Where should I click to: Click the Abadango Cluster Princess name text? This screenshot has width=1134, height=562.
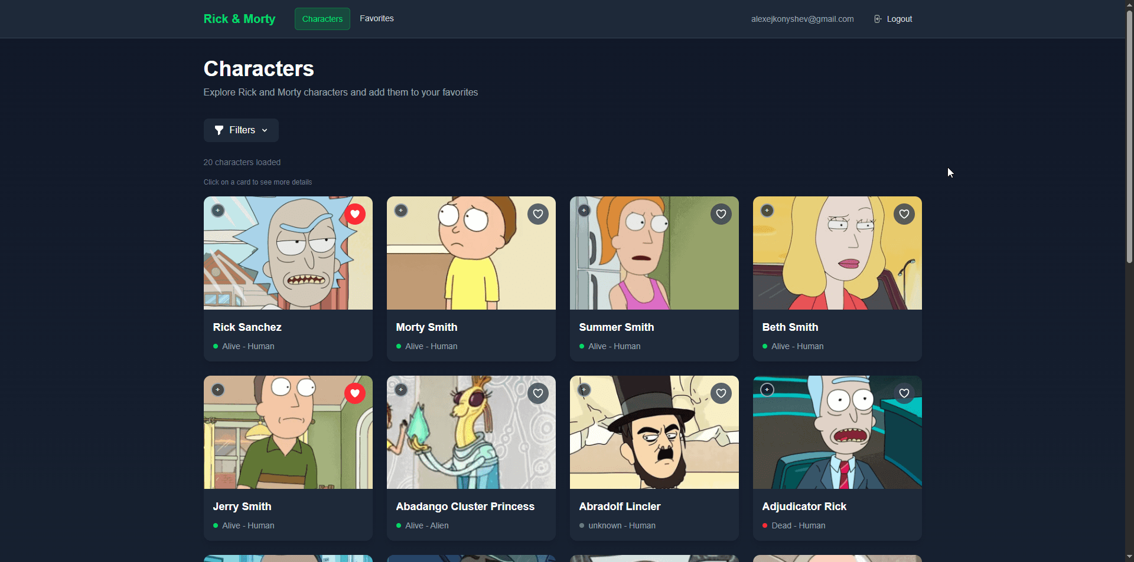465,507
